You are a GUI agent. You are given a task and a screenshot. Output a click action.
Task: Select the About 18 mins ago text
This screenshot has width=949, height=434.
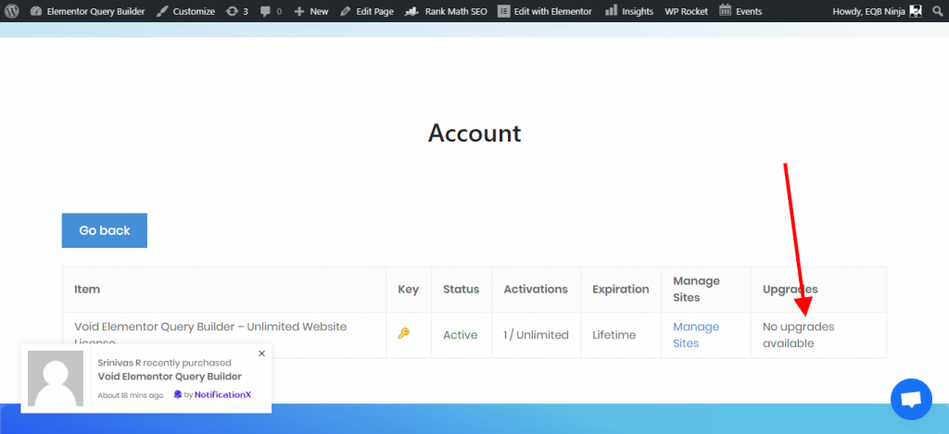(130, 395)
